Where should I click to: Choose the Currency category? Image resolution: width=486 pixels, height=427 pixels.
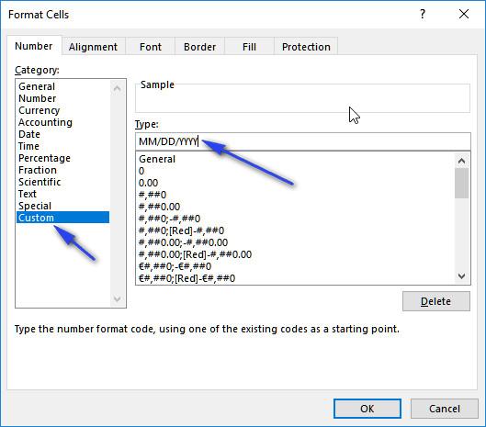tap(62, 110)
